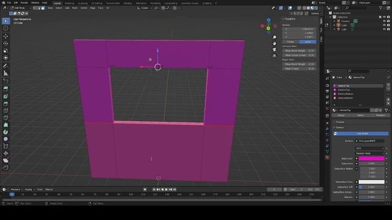Select the Inset Faces tool
Image resolution: width=392 pixels, height=220 pixels.
pos(6,97)
